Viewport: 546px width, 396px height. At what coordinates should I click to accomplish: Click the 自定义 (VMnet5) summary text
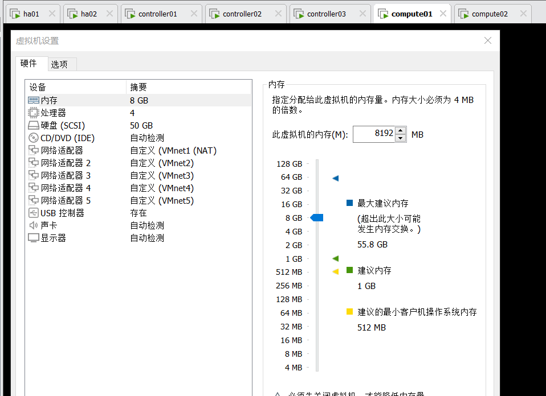click(162, 201)
